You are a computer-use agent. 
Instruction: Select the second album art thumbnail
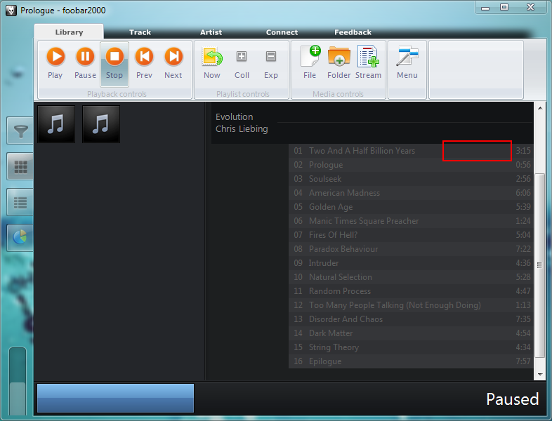pos(101,124)
